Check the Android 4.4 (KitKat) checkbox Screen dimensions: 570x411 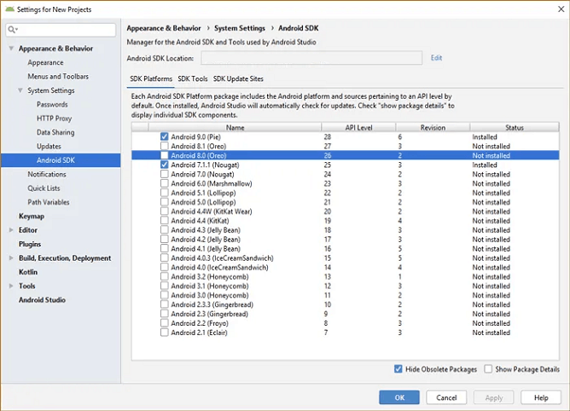[x=165, y=221]
